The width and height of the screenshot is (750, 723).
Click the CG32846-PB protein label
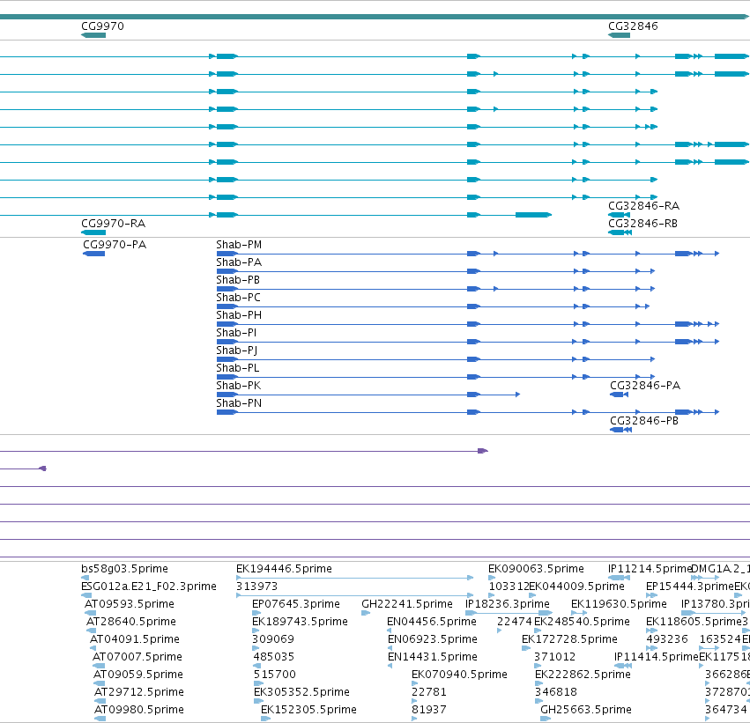[644, 421]
